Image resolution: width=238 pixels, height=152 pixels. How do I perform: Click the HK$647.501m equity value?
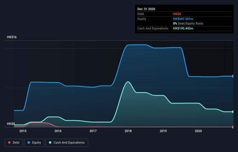[183, 19]
